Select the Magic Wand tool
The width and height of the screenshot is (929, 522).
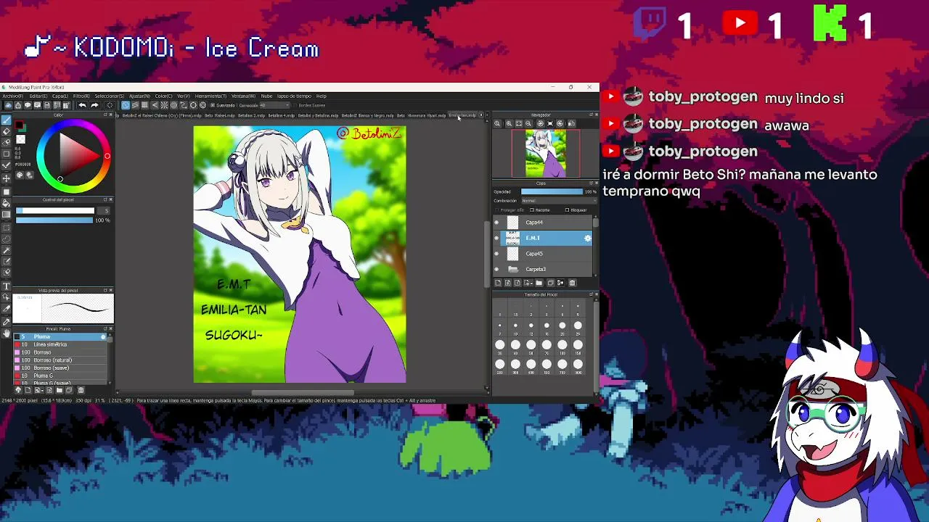(x=7, y=249)
